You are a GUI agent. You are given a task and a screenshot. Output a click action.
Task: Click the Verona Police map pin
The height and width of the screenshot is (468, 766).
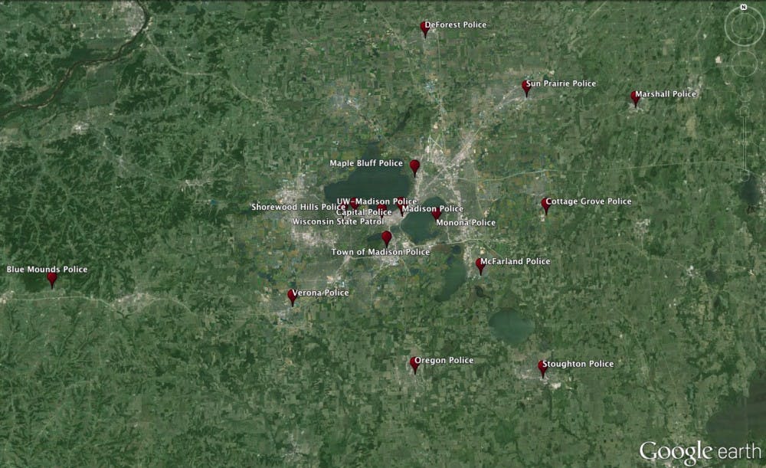coord(292,296)
